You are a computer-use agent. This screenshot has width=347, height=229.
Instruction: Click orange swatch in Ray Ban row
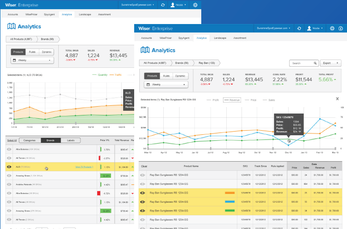point(229,193)
